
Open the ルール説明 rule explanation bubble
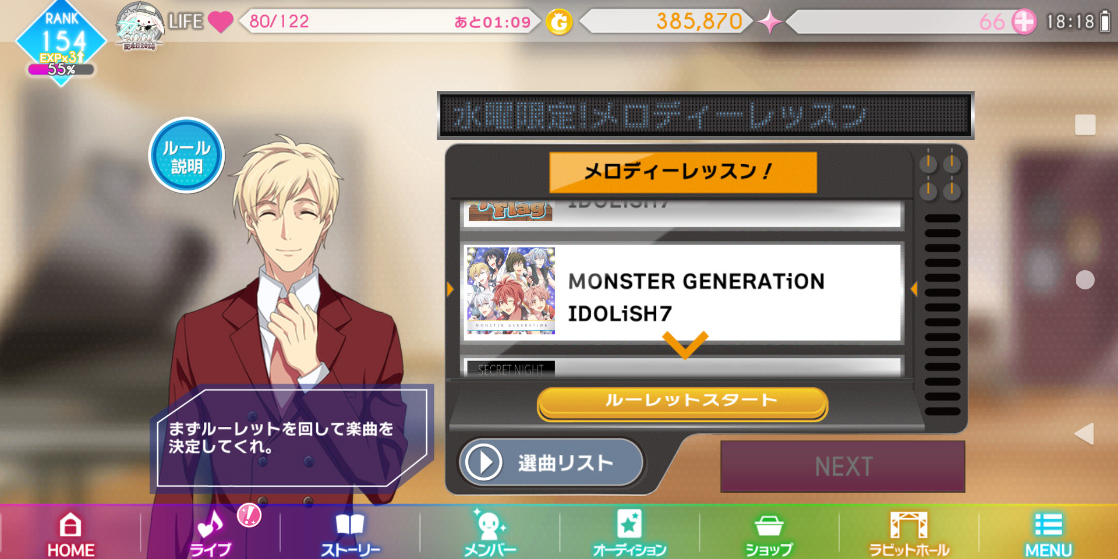186,155
